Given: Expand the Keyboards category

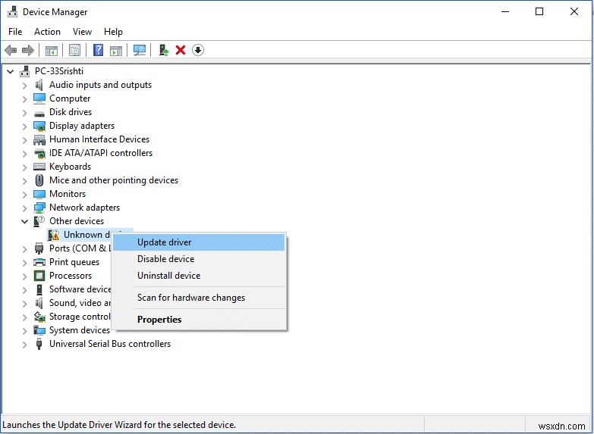Looking at the screenshot, I should click(x=24, y=167).
